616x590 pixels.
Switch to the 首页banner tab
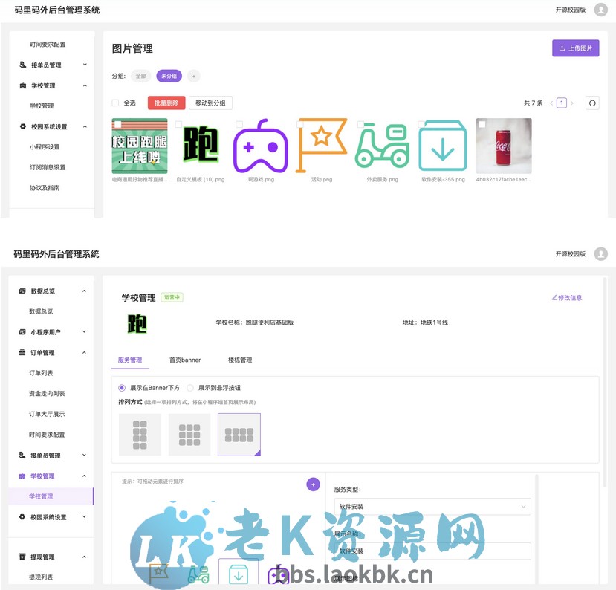184,360
